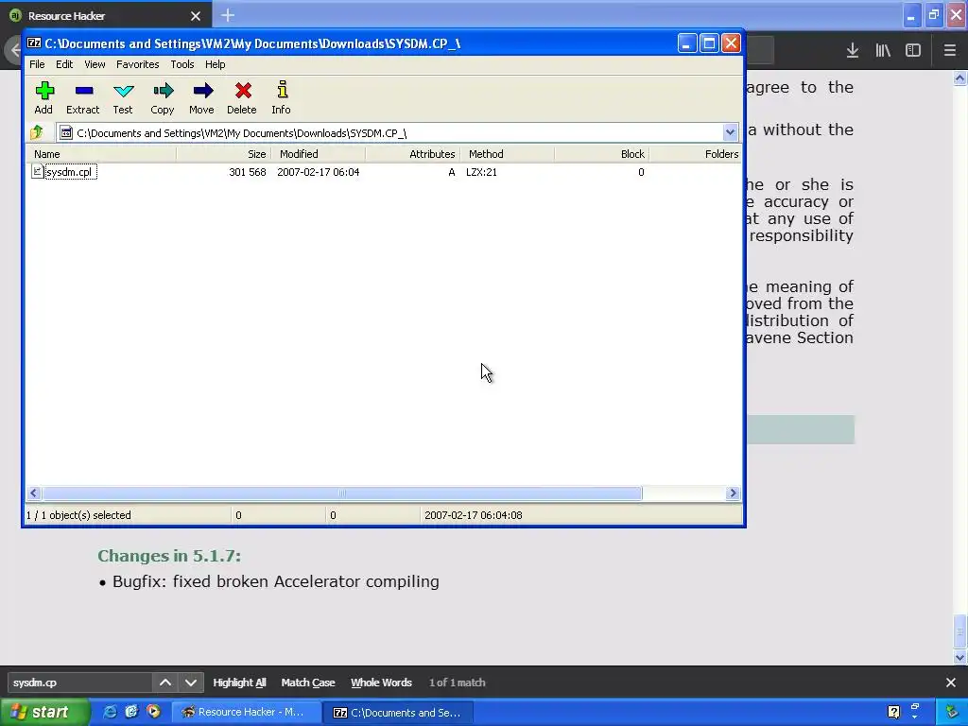This screenshot has height=726, width=968.
Task: Click the Windows start button
Action: [44, 712]
